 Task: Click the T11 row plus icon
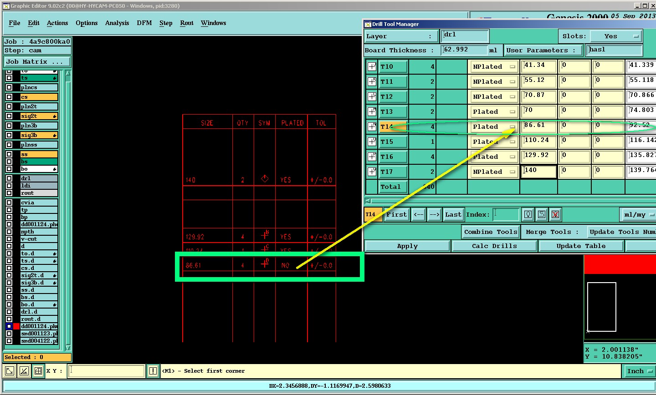(372, 81)
